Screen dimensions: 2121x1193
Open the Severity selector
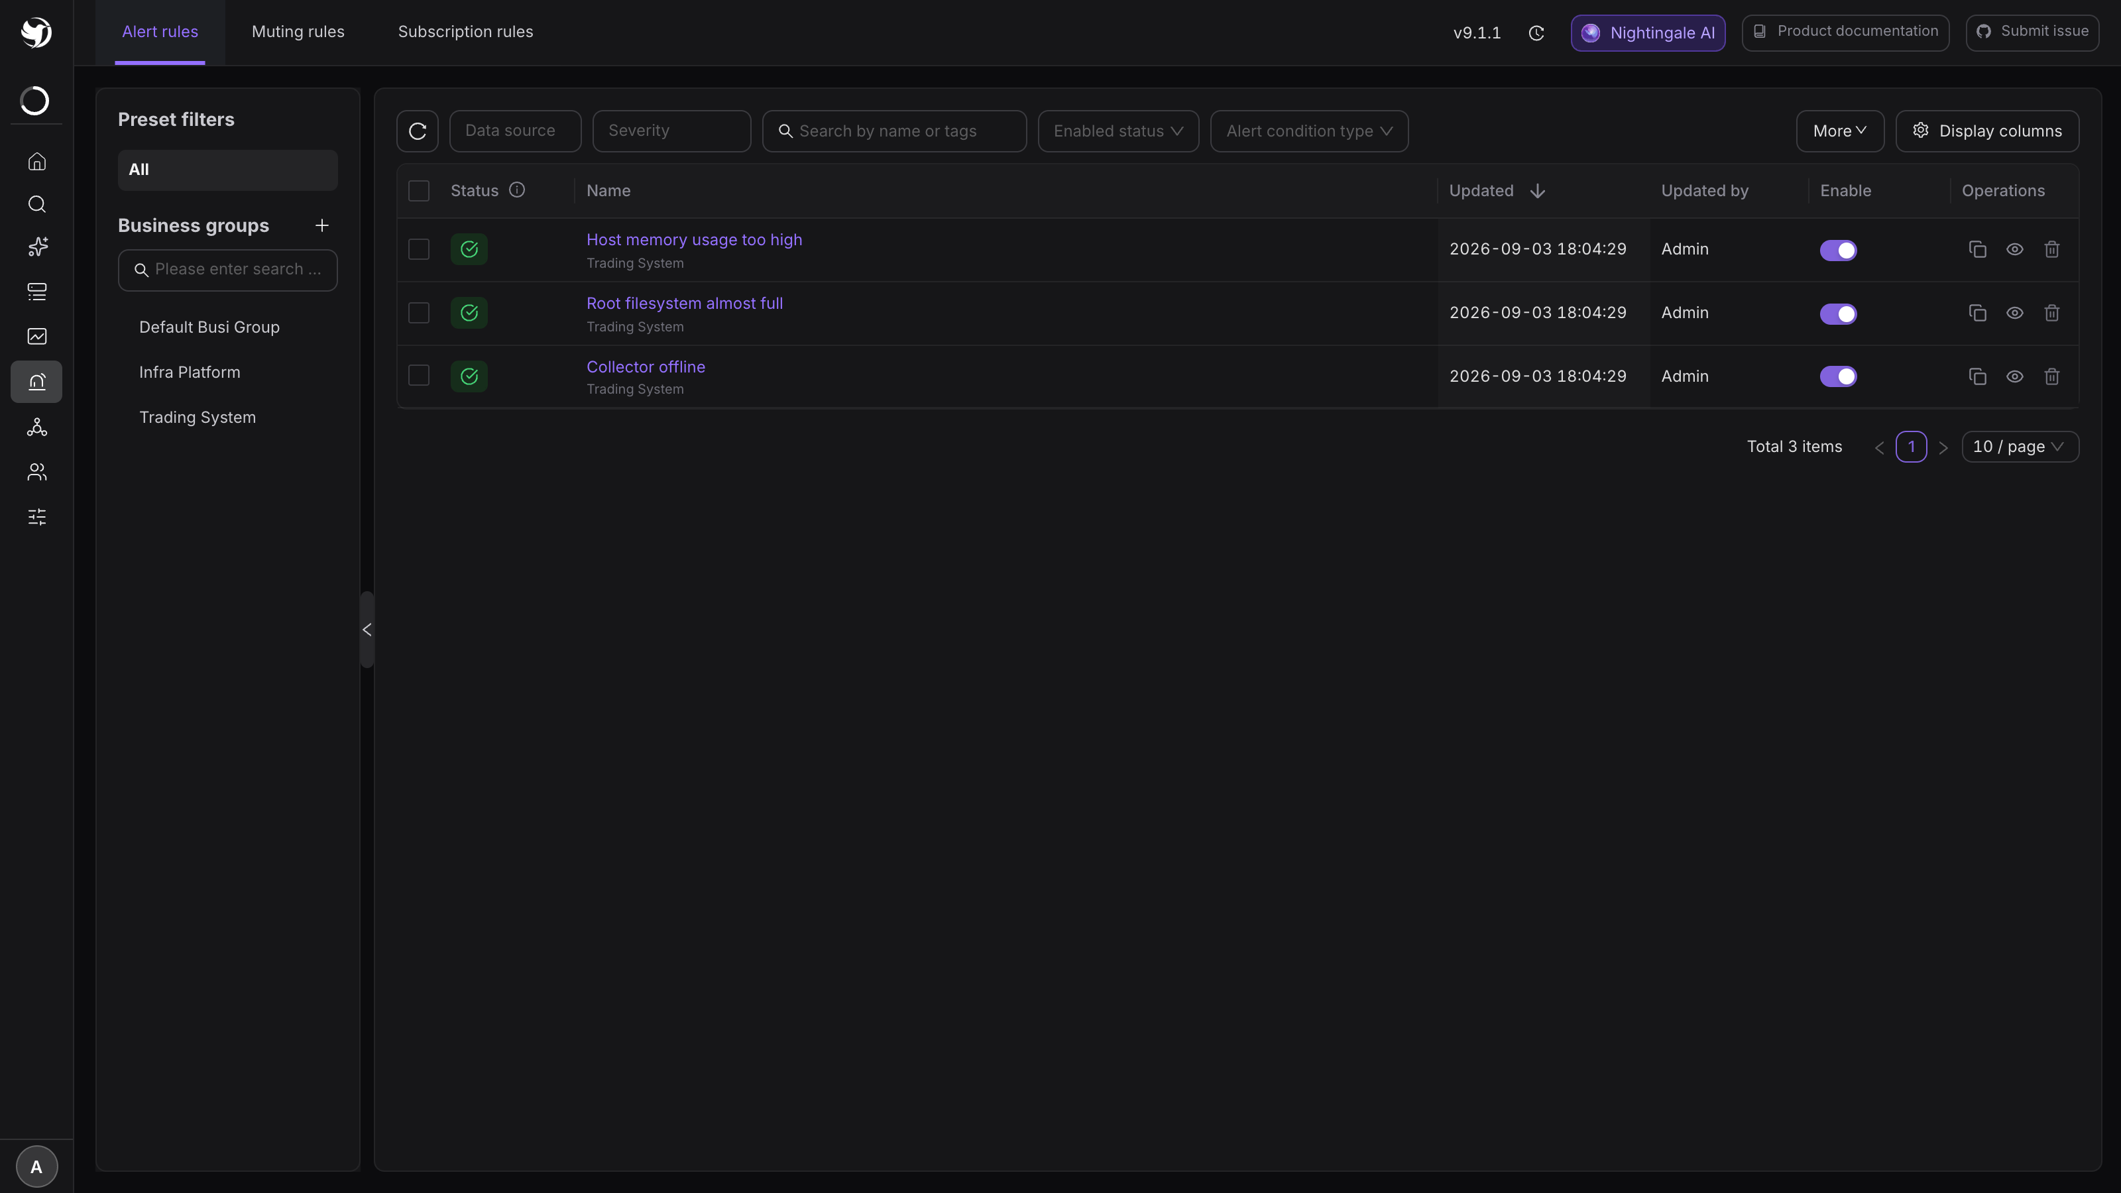[x=672, y=131]
